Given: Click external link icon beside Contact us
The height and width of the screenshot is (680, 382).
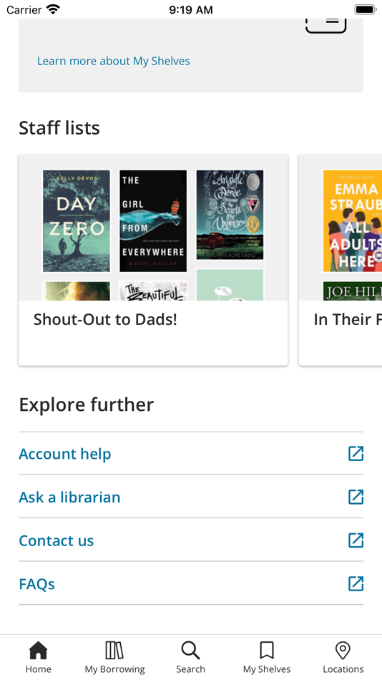Looking at the screenshot, I should [356, 540].
